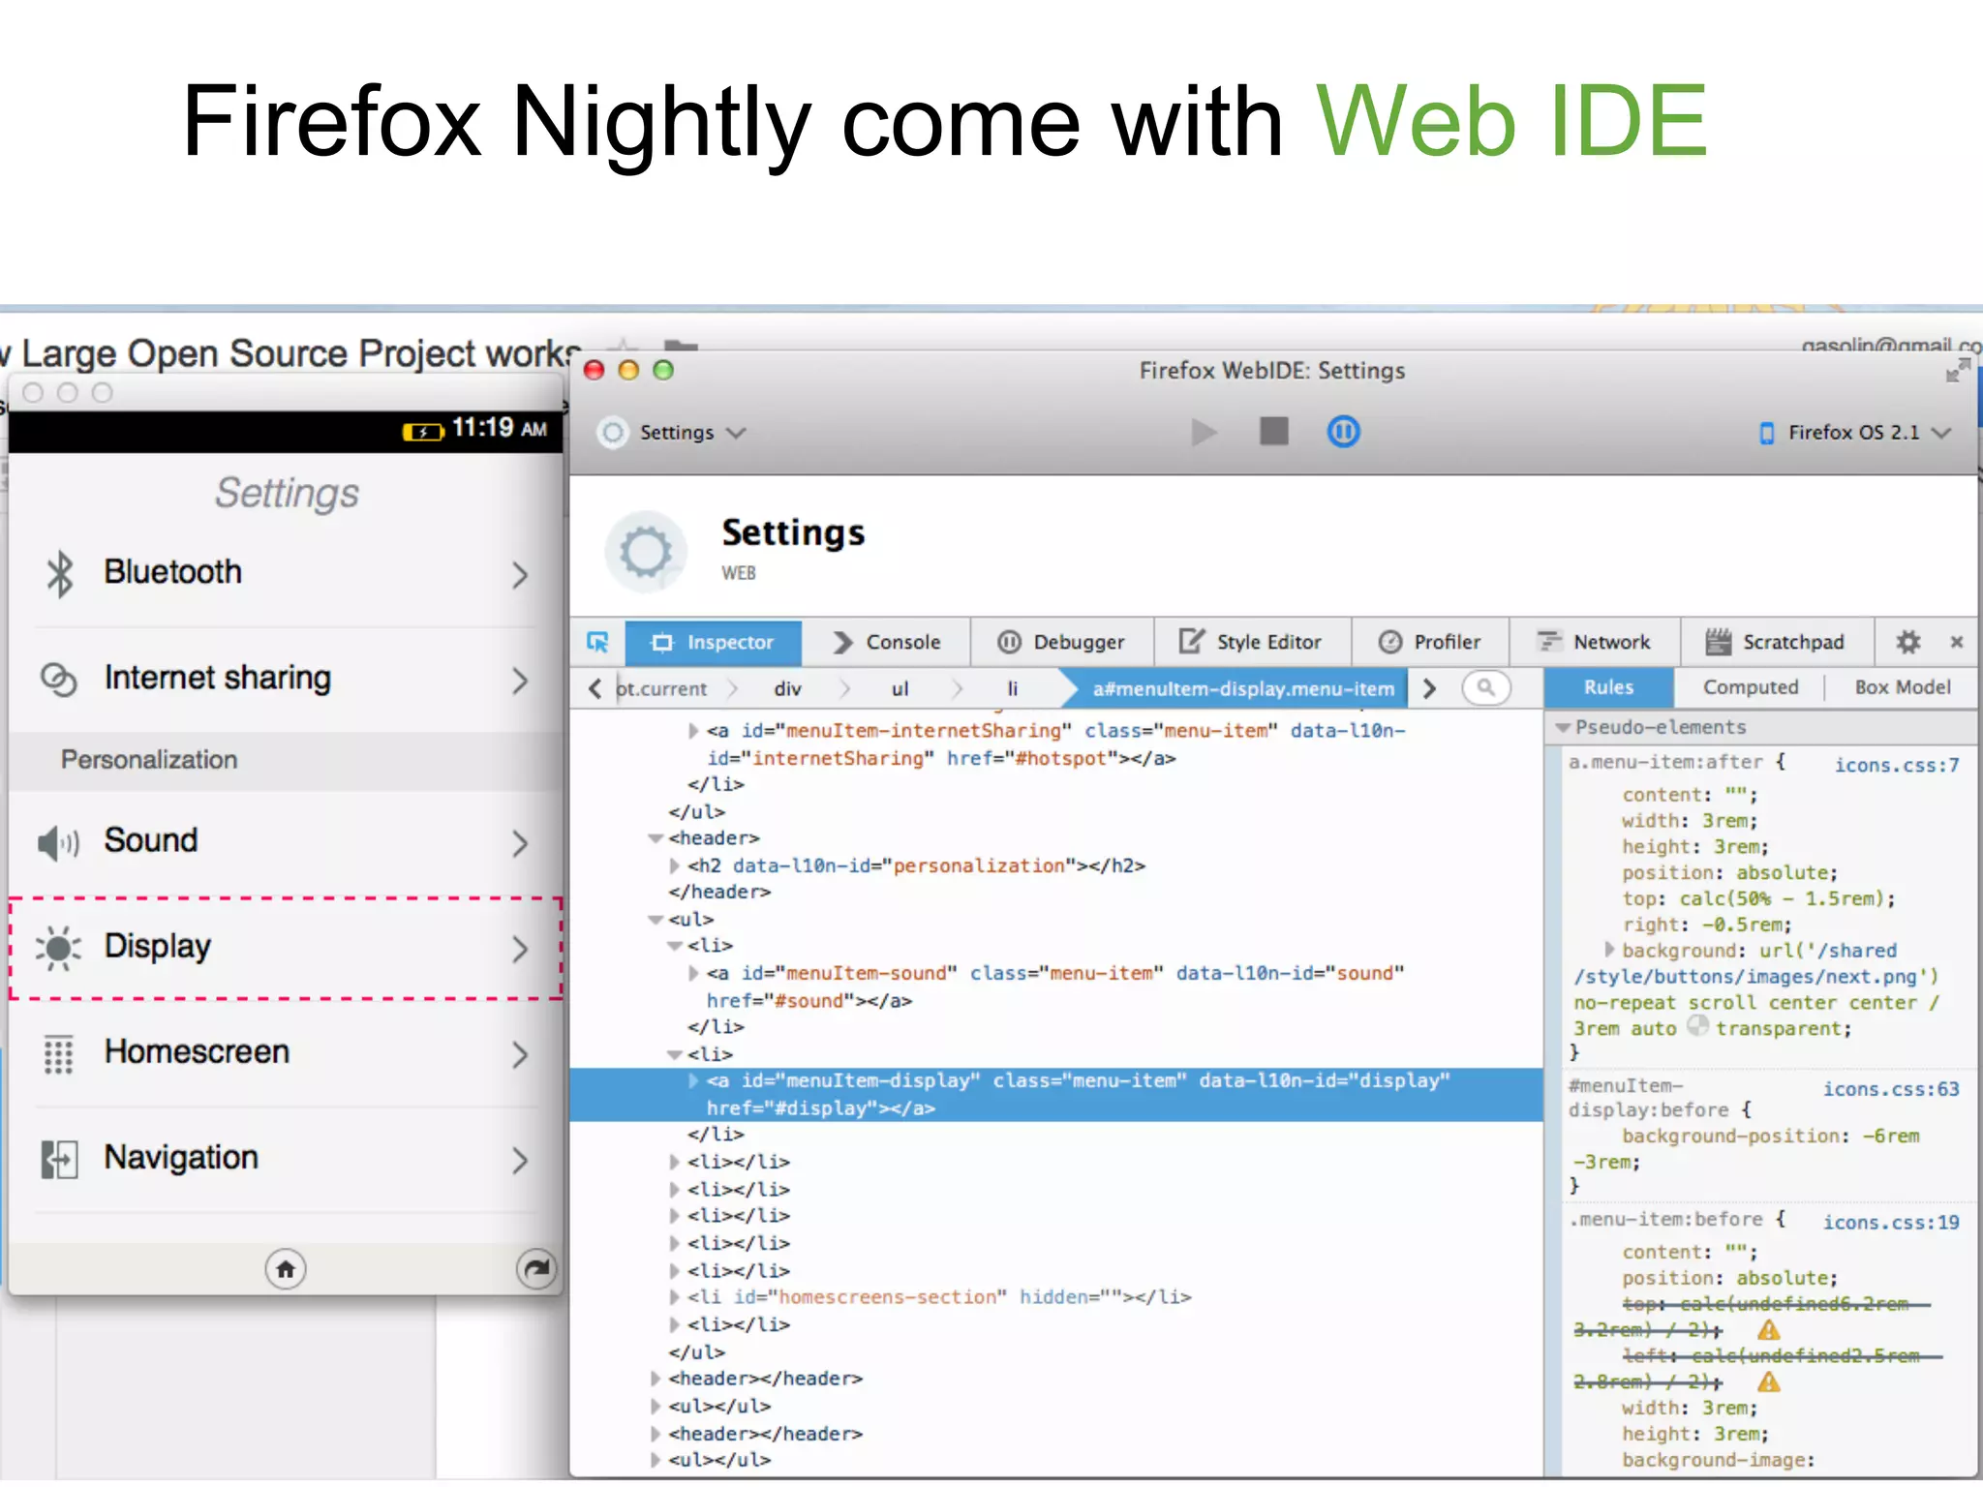1983x1487 pixels.
Task: Click the WebIDE stop button
Action: [x=1273, y=431]
